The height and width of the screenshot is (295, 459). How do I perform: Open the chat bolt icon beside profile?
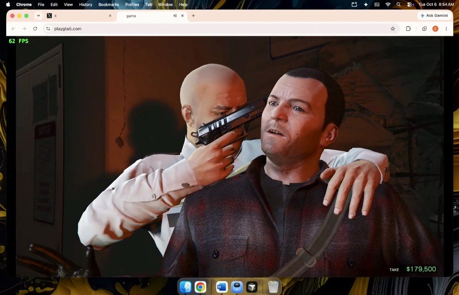(x=425, y=29)
